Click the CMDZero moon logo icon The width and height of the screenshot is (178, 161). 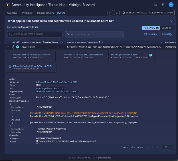coord(8,5)
